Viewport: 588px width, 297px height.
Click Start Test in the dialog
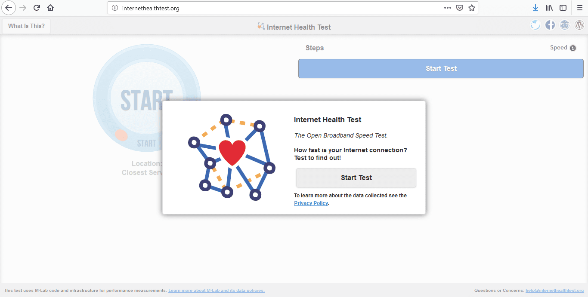coord(356,178)
